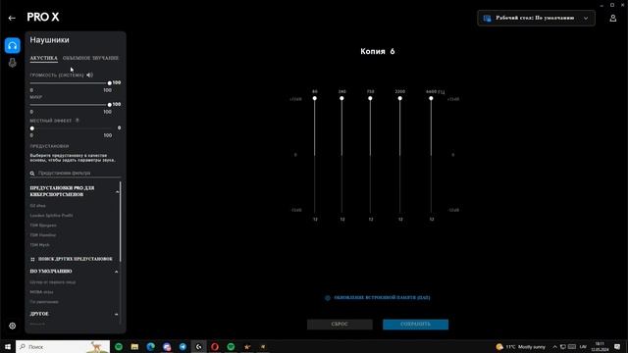
Task: Select the London Spitfire Profit preset
Action: click(x=51, y=216)
